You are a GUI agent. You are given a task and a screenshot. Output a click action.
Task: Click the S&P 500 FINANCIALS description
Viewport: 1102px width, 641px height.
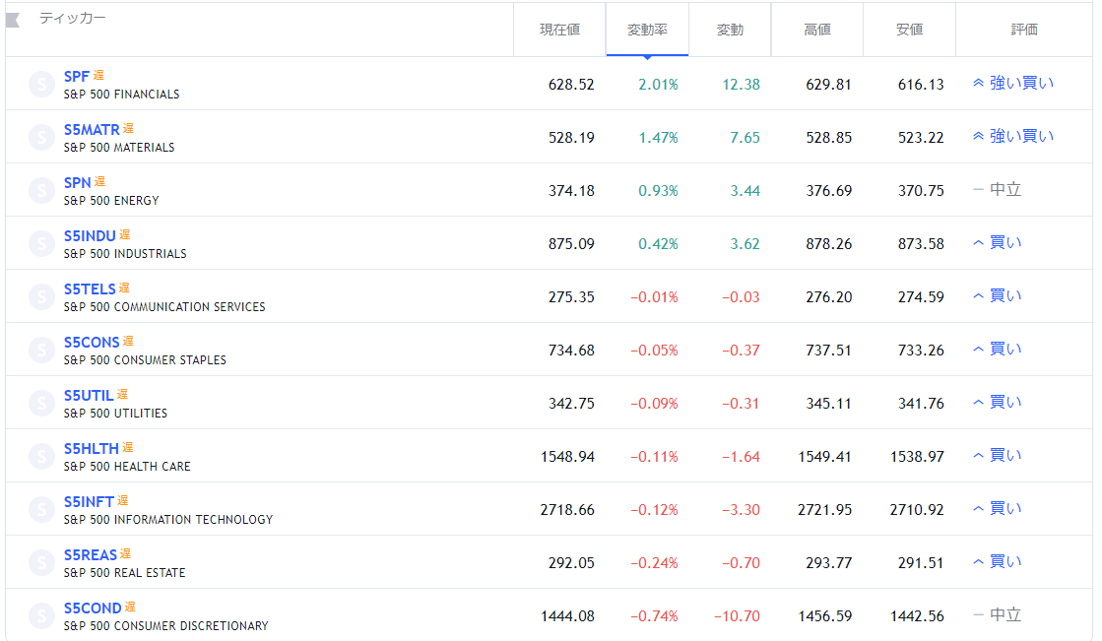(121, 95)
